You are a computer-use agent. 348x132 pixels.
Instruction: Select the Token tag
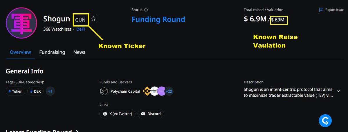[15, 91]
